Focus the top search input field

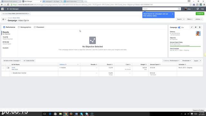click(x=160, y=9)
